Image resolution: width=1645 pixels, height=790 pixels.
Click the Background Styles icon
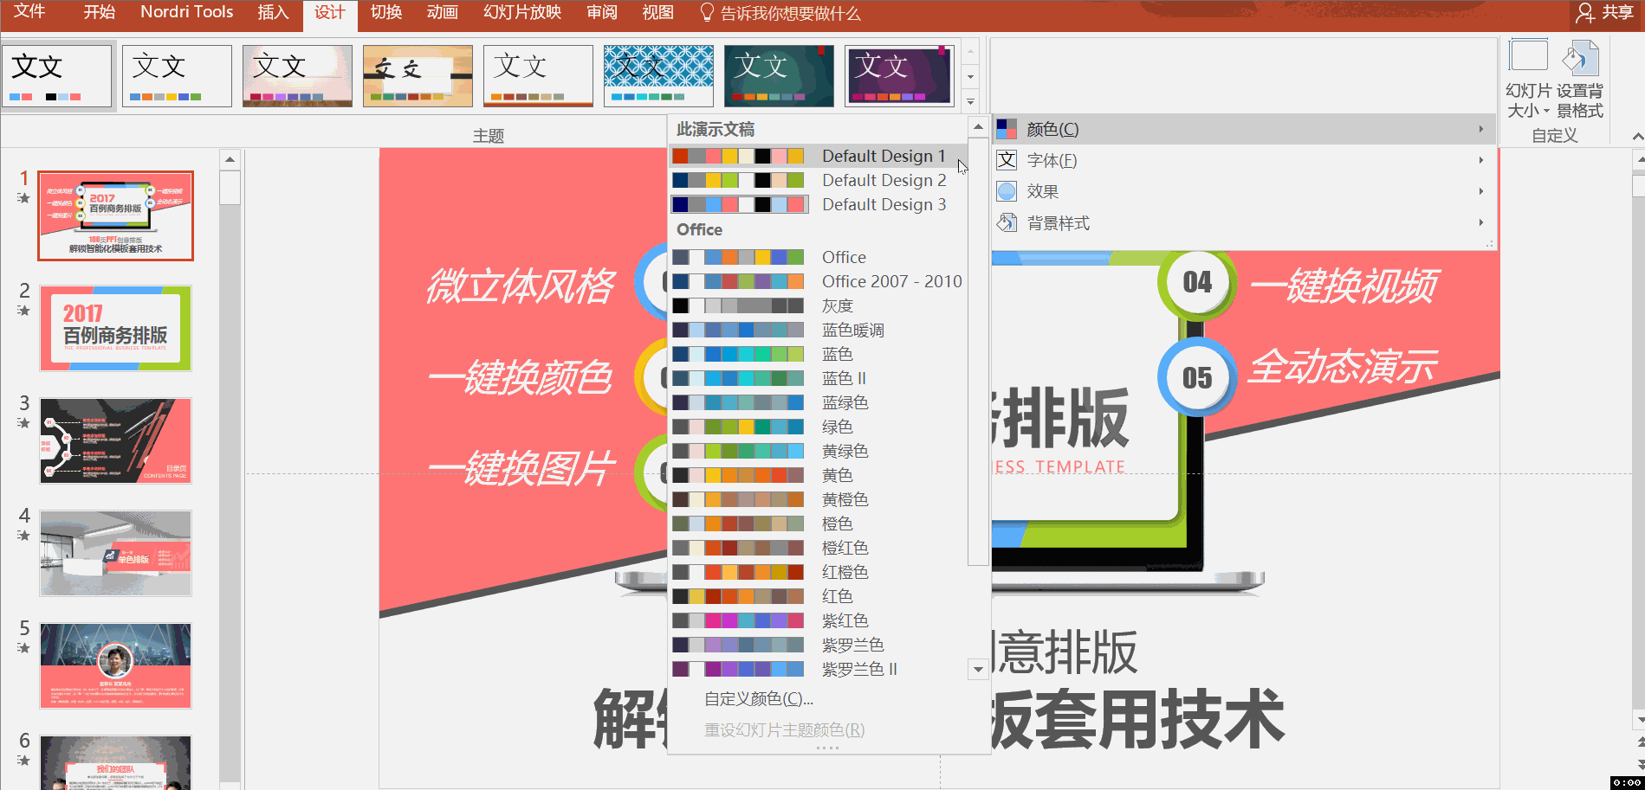pyautogui.click(x=1007, y=223)
